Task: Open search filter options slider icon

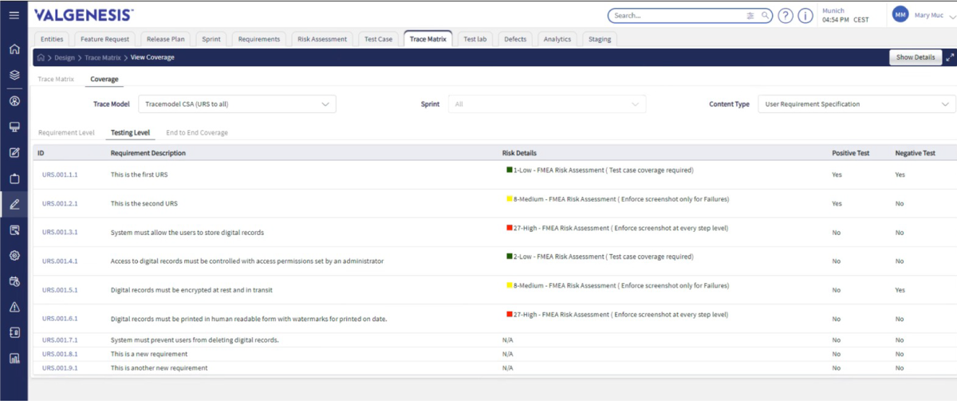Action: [750, 15]
